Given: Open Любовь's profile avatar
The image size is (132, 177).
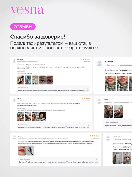Looking at the screenshot, I should click(100, 63).
